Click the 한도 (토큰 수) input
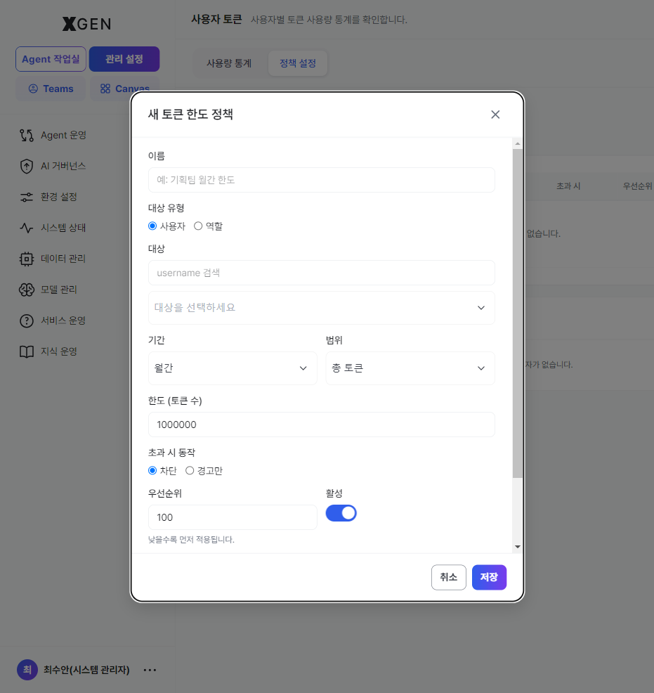Screen dimensions: 654x693 coord(322,425)
